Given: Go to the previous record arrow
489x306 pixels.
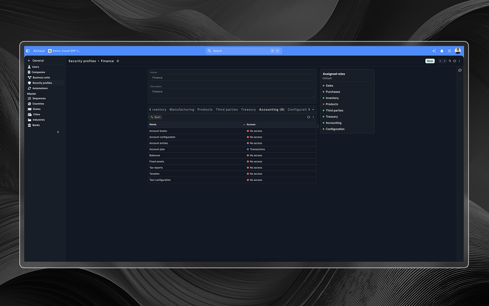Looking at the screenshot, I should (440, 61).
